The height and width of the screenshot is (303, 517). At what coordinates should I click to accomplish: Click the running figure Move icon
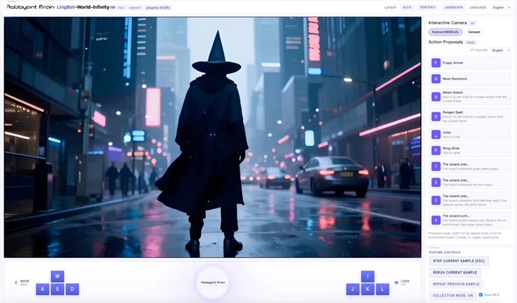[16, 282]
